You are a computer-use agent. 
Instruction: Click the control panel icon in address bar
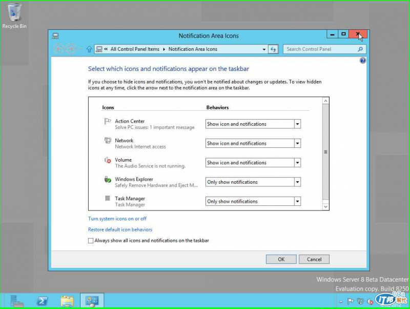click(x=99, y=49)
